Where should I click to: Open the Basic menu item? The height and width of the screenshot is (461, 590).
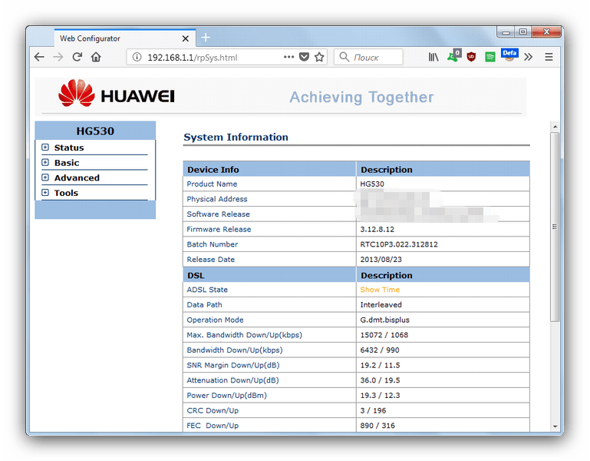(67, 163)
